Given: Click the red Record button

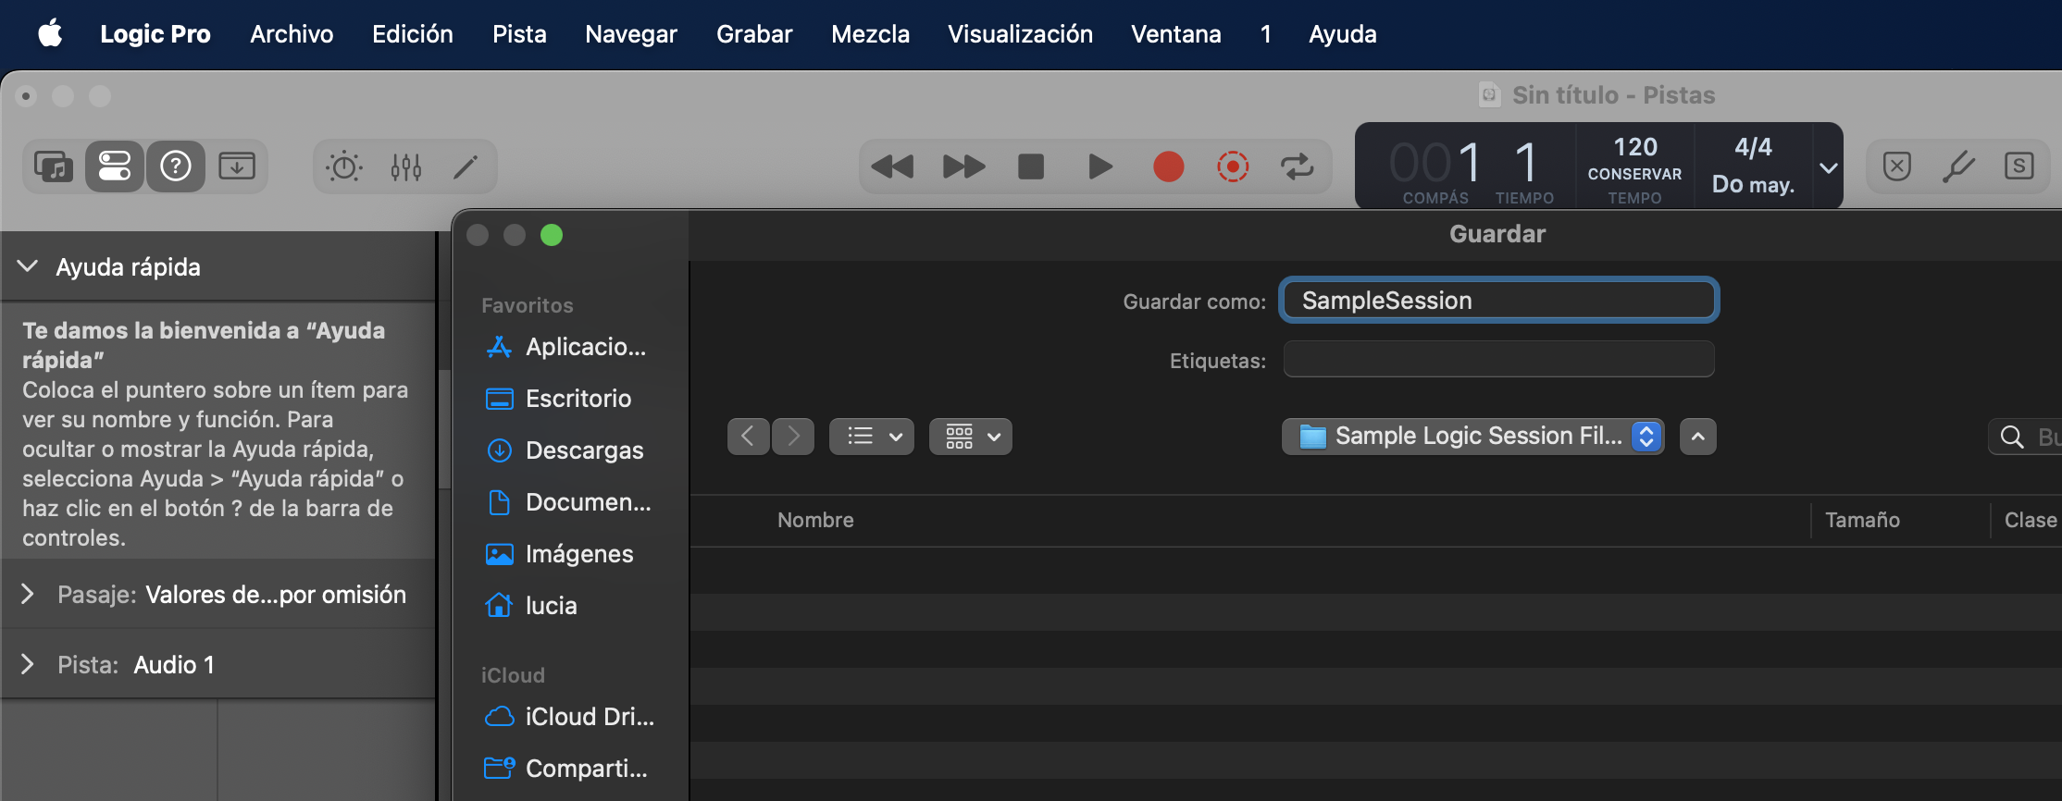Looking at the screenshot, I should (x=1168, y=166).
